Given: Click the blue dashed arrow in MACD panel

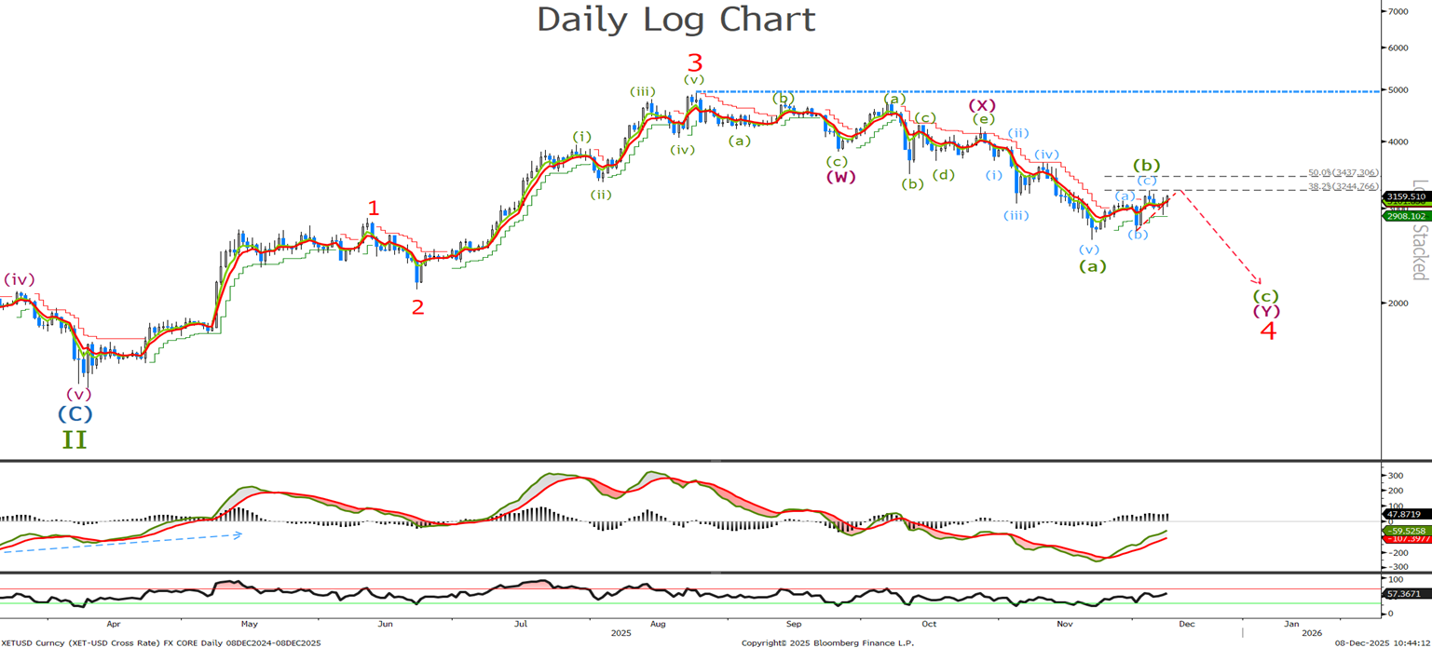Looking at the screenshot, I should 121,543.
